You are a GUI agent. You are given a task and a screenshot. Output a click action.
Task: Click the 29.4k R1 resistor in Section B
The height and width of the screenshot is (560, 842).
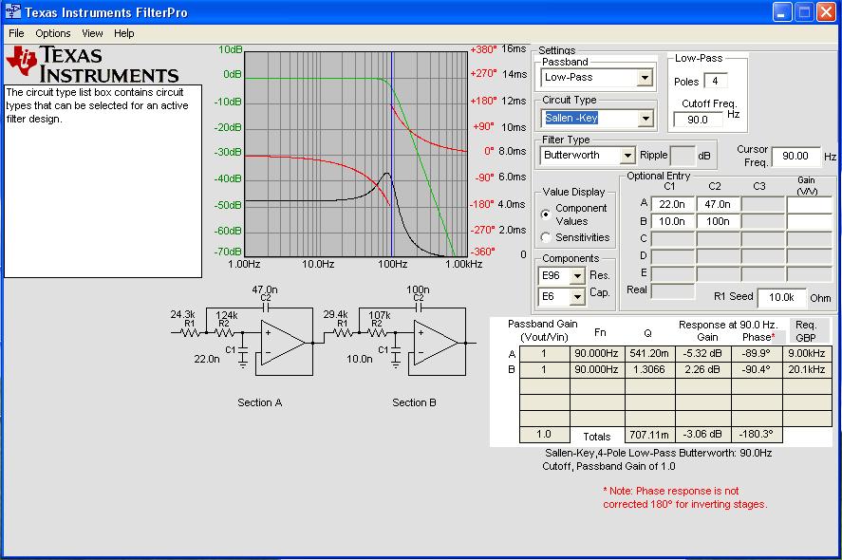point(343,333)
